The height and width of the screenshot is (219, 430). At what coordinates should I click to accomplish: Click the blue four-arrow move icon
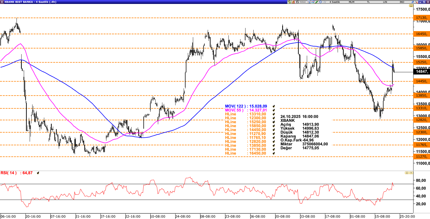320,2
